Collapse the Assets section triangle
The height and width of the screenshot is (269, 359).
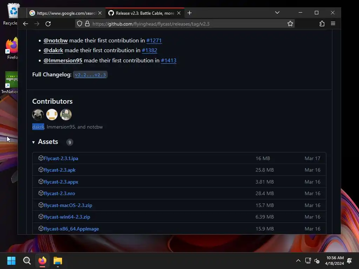(33, 142)
